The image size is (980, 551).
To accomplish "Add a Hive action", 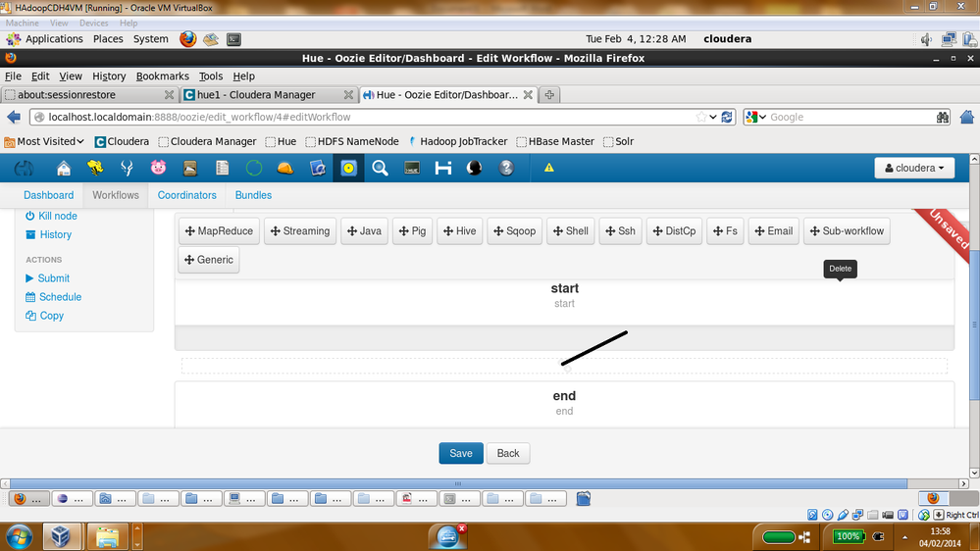I will click(x=460, y=231).
